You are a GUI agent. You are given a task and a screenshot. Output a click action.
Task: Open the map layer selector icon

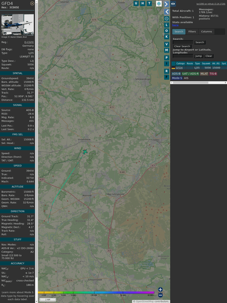159,3
